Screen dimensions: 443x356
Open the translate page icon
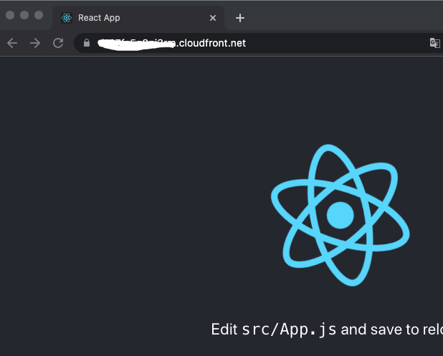pos(434,43)
